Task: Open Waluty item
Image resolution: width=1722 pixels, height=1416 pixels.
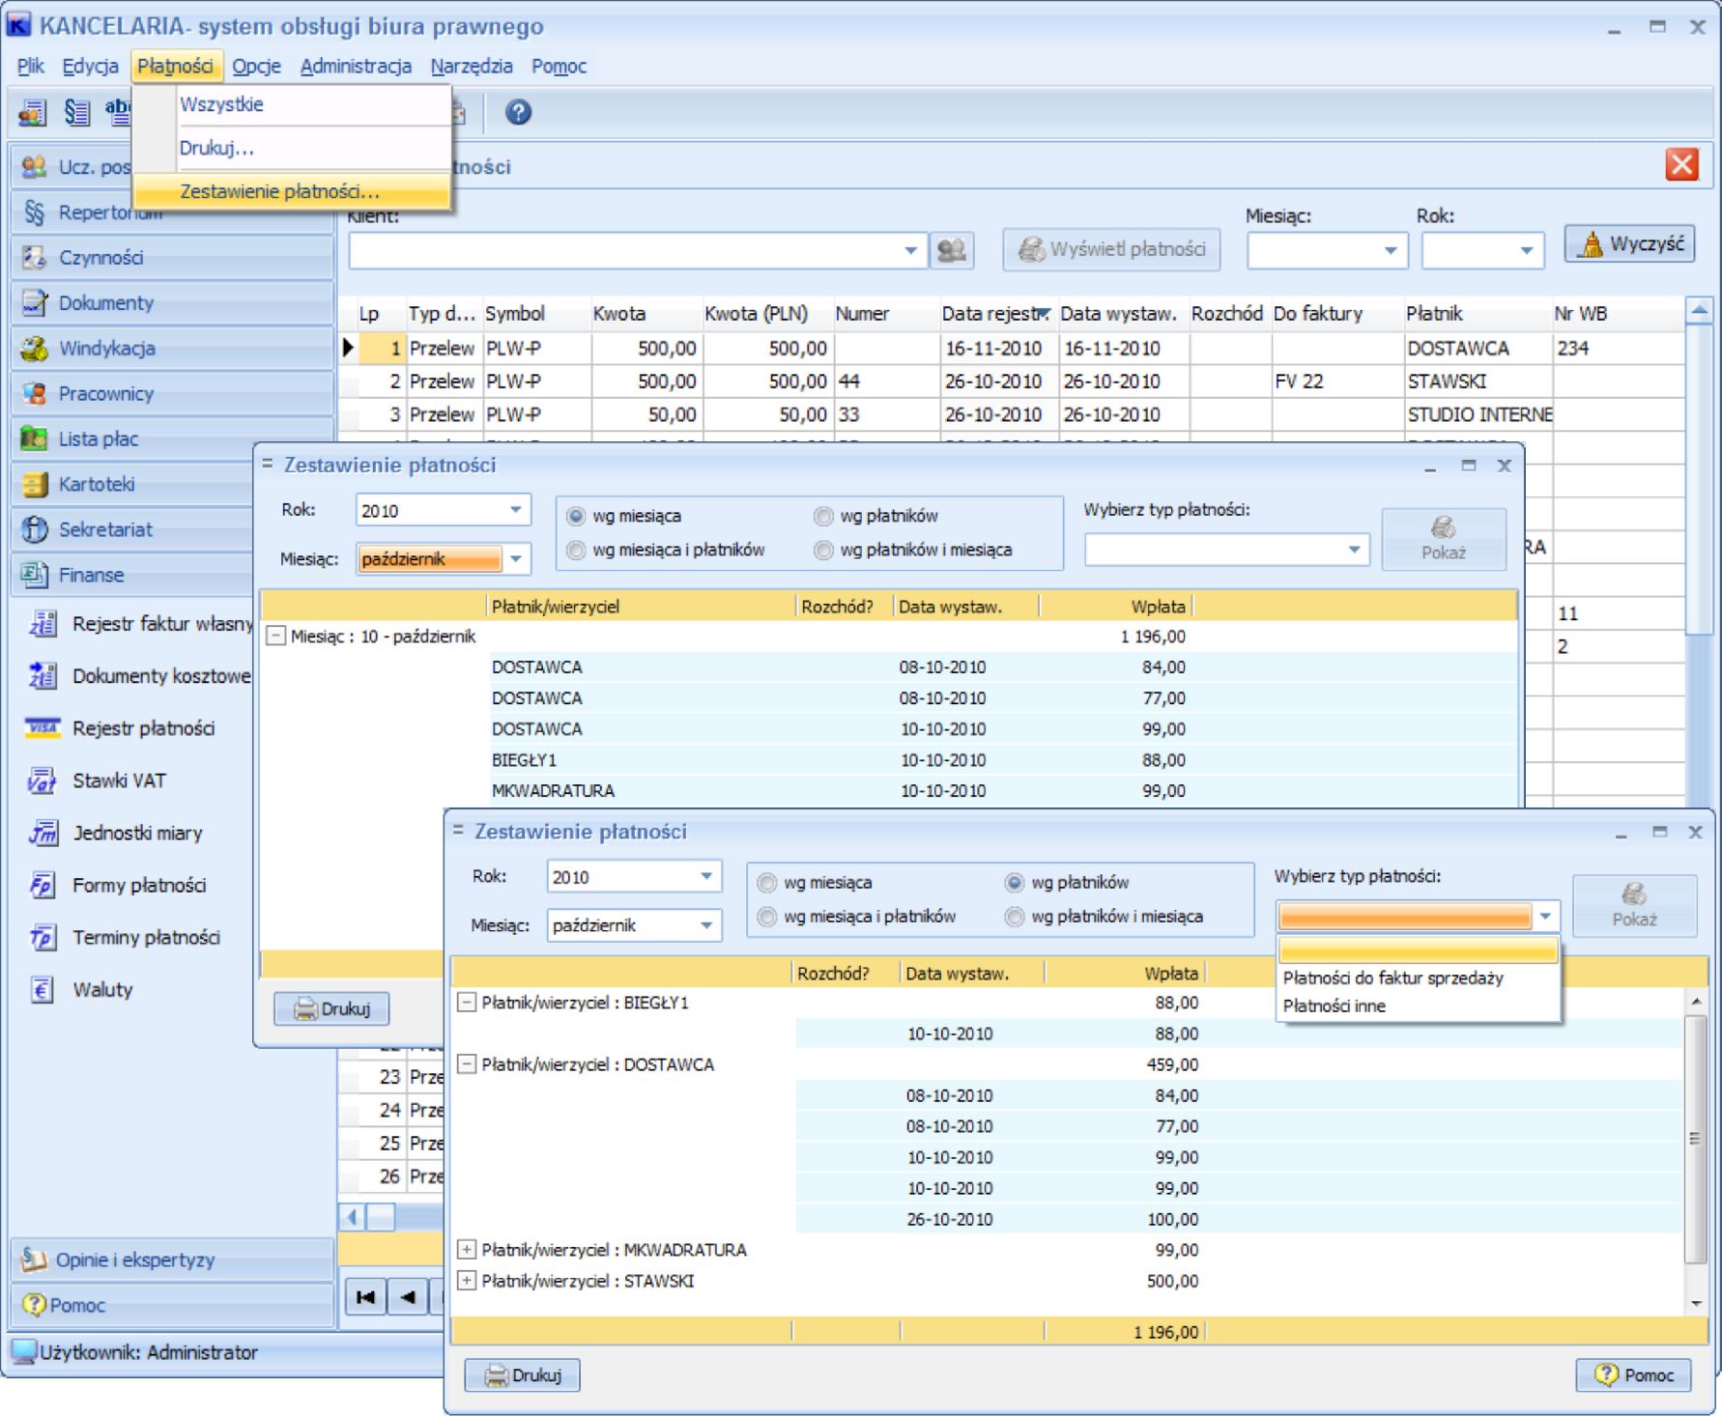Action: tap(81, 989)
